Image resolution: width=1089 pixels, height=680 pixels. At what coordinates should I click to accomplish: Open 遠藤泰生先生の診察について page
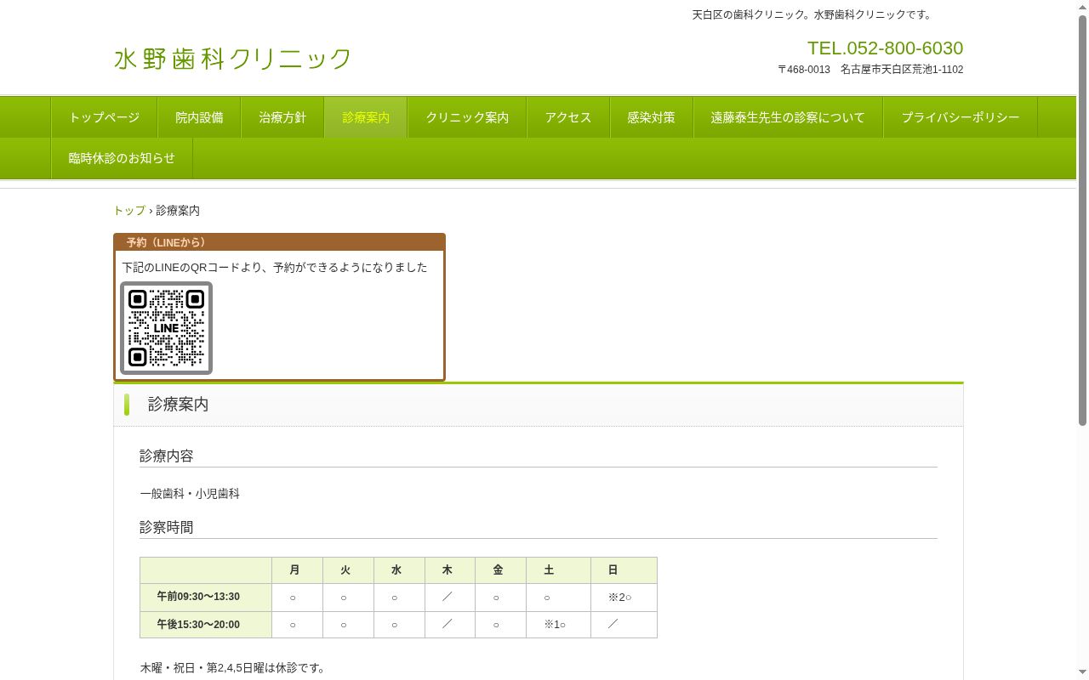coord(788,117)
